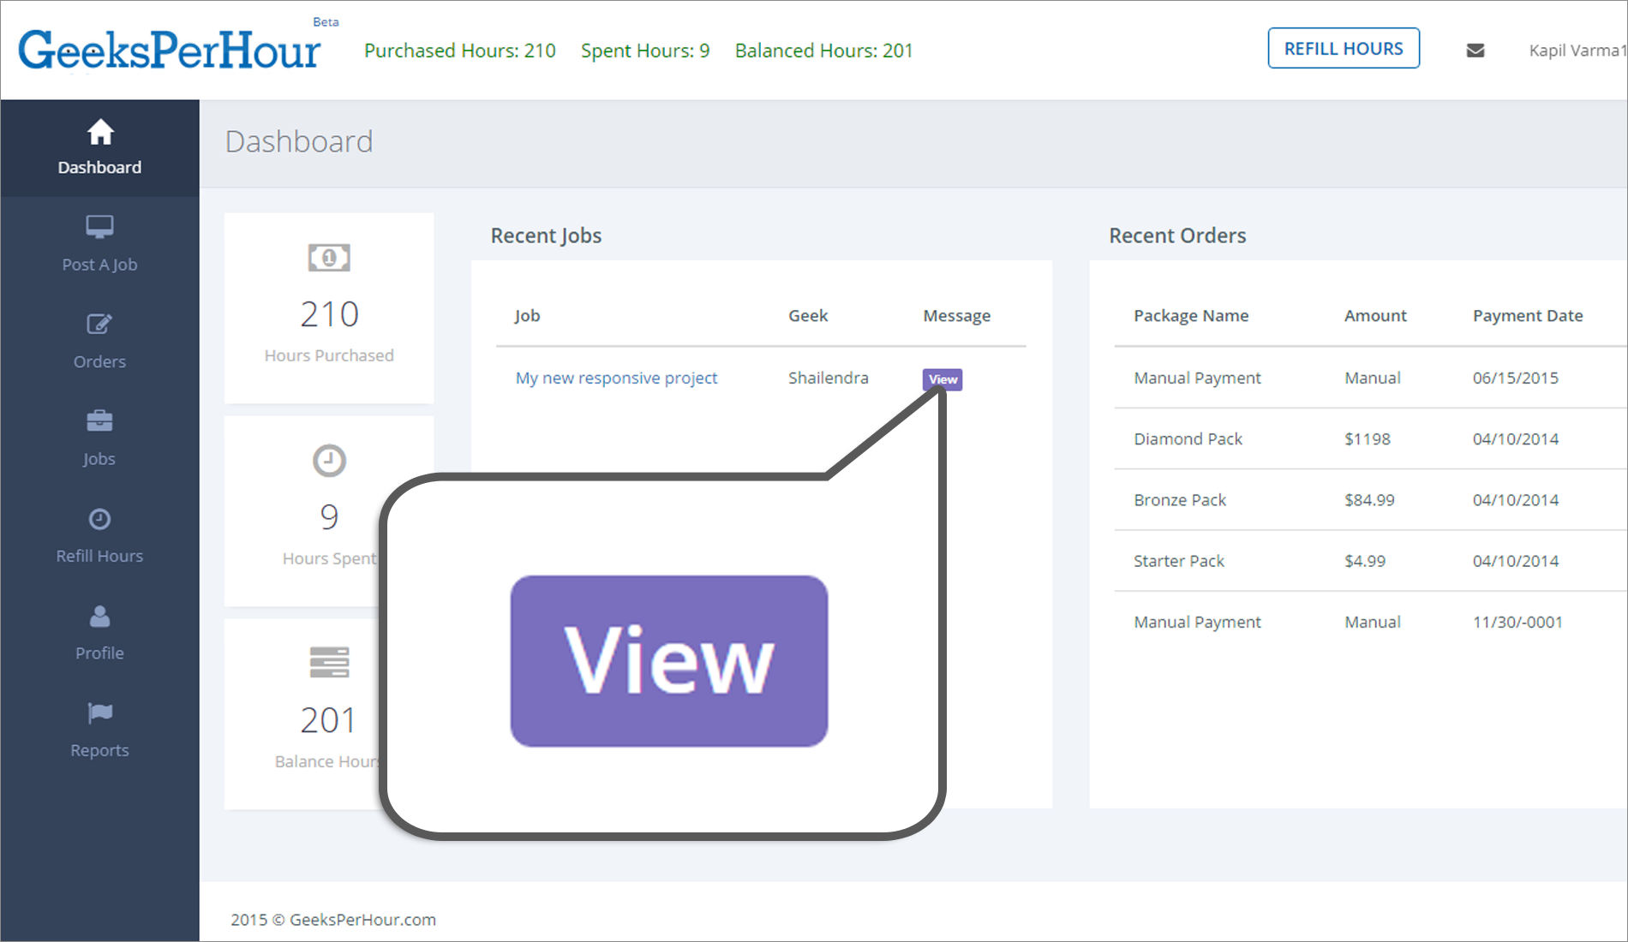Open Post A Job monitor icon
Viewport: 1628px width, 942px height.
click(x=99, y=227)
